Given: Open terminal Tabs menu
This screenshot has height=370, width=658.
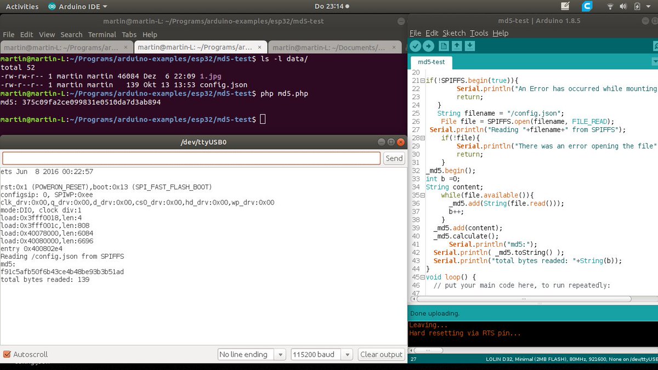Looking at the screenshot, I should (129, 35).
